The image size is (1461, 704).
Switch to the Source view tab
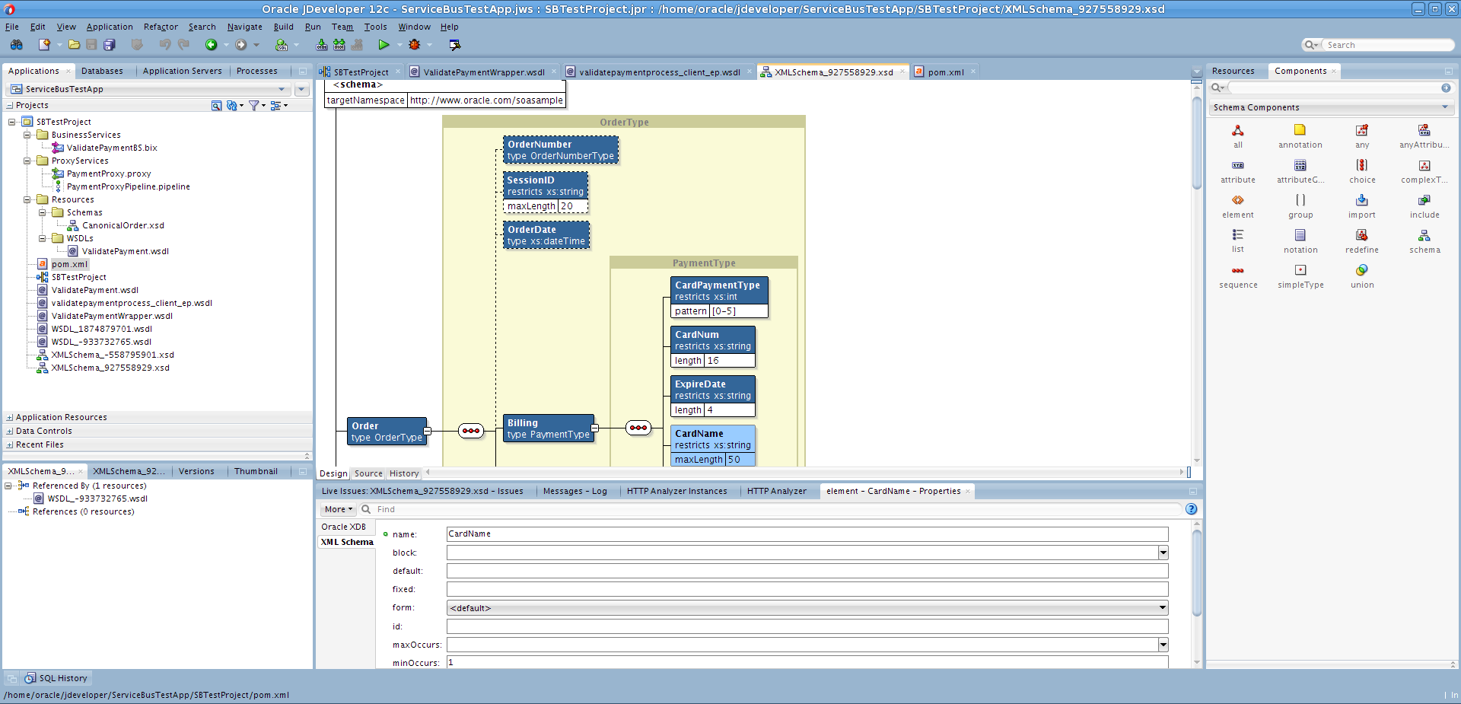[x=368, y=473]
